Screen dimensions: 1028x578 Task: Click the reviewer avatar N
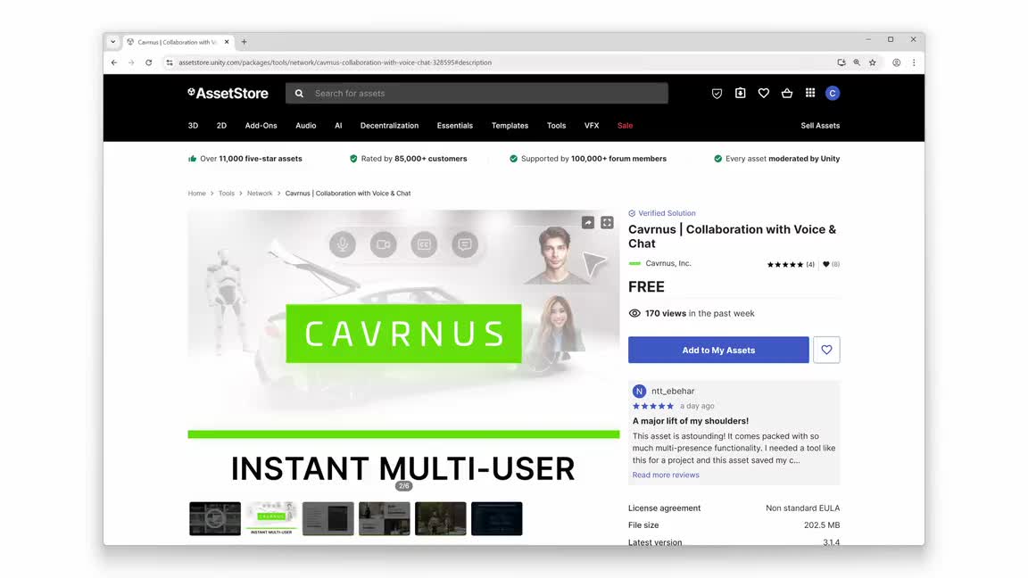tap(639, 392)
